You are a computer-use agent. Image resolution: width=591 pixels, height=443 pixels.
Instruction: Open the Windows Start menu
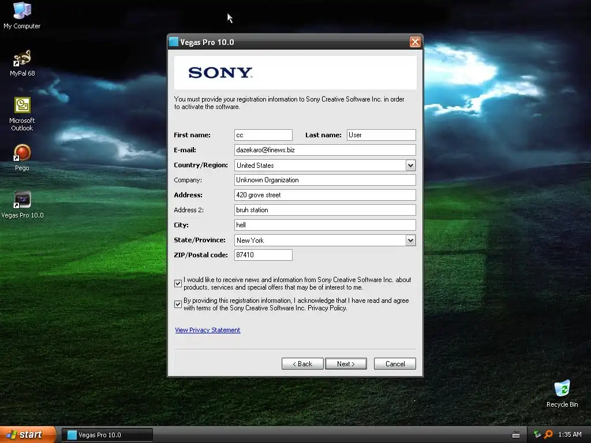click(28, 434)
